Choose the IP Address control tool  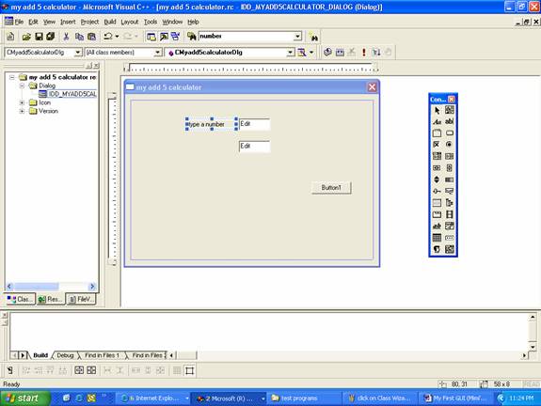pos(449,238)
